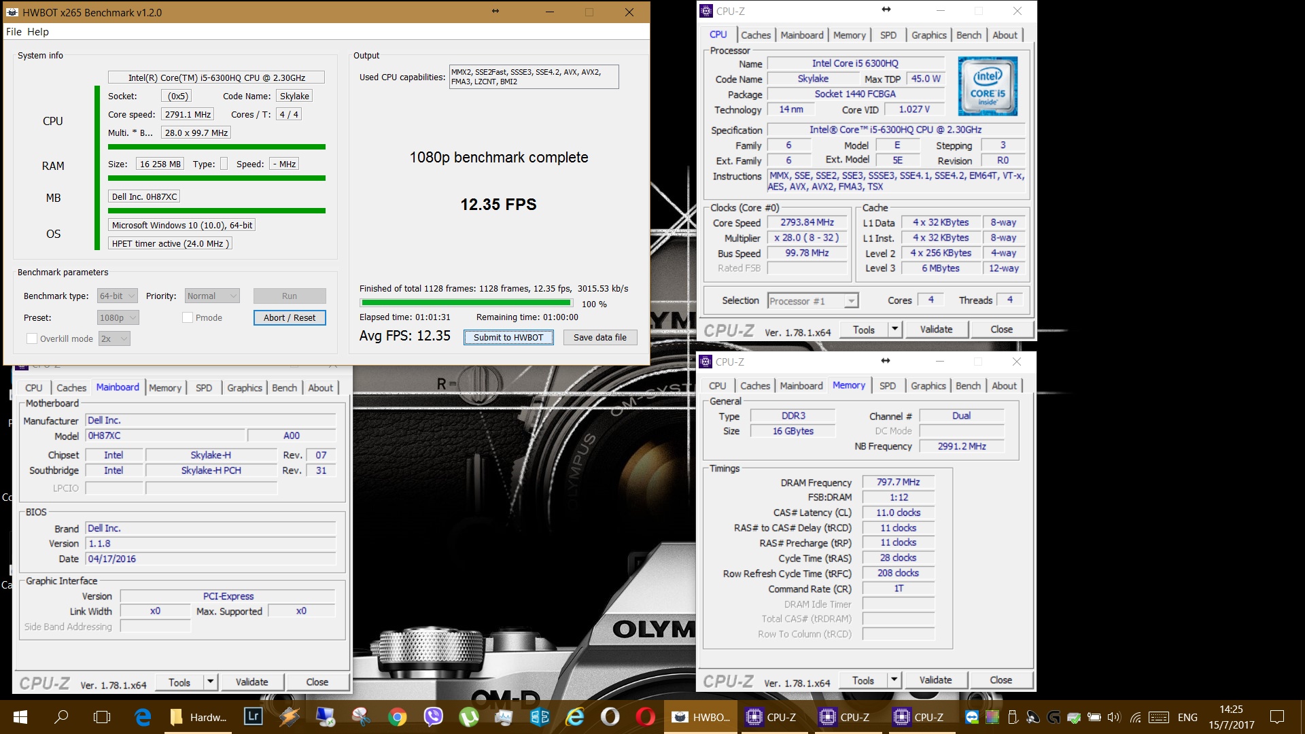Click the HWBOT x265 Benchmark title bar icon
This screenshot has height=734, width=1305.
click(12, 12)
